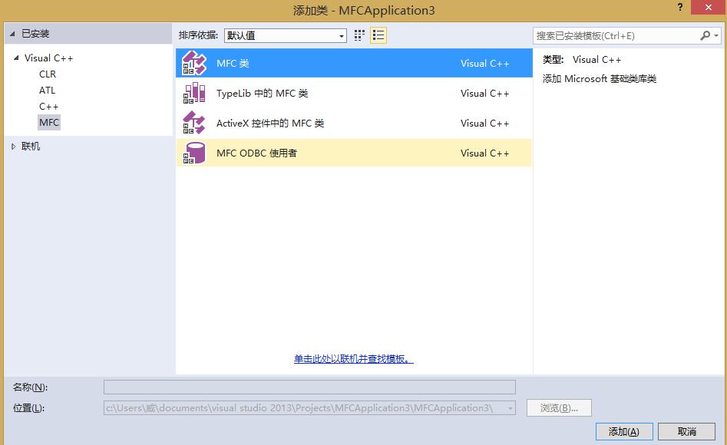Click the 位置(L) label

pyautogui.click(x=28, y=408)
